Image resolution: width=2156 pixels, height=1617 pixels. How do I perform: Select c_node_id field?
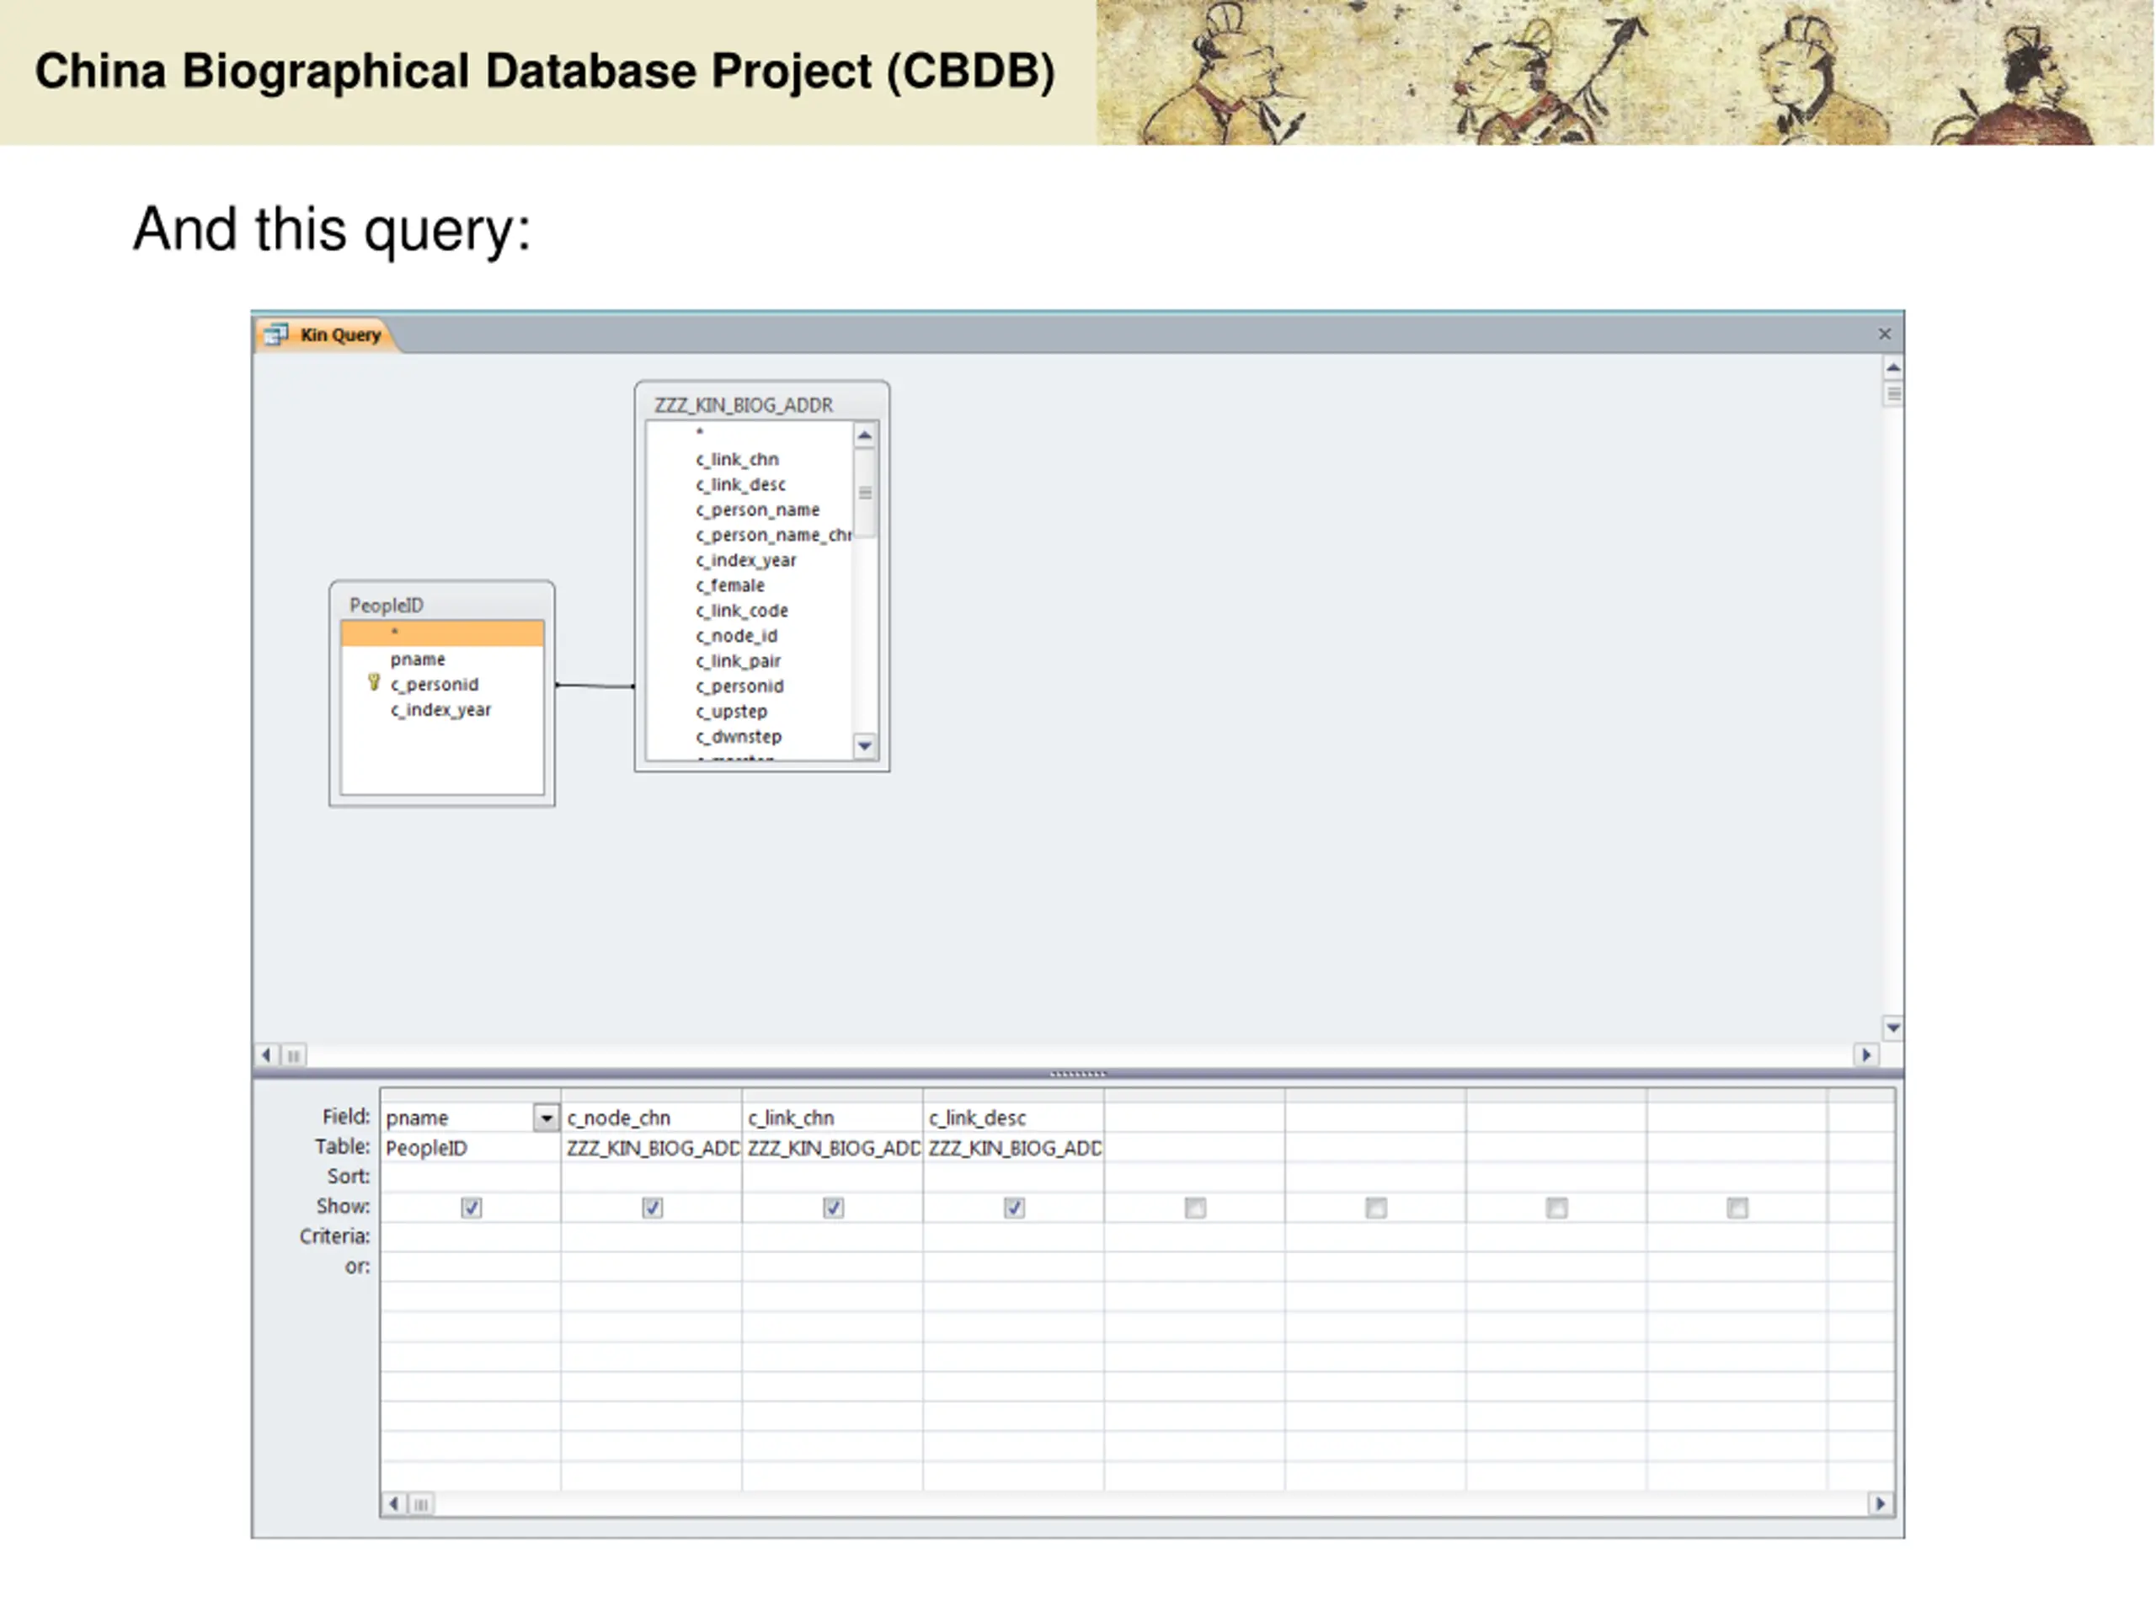coord(736,637)
